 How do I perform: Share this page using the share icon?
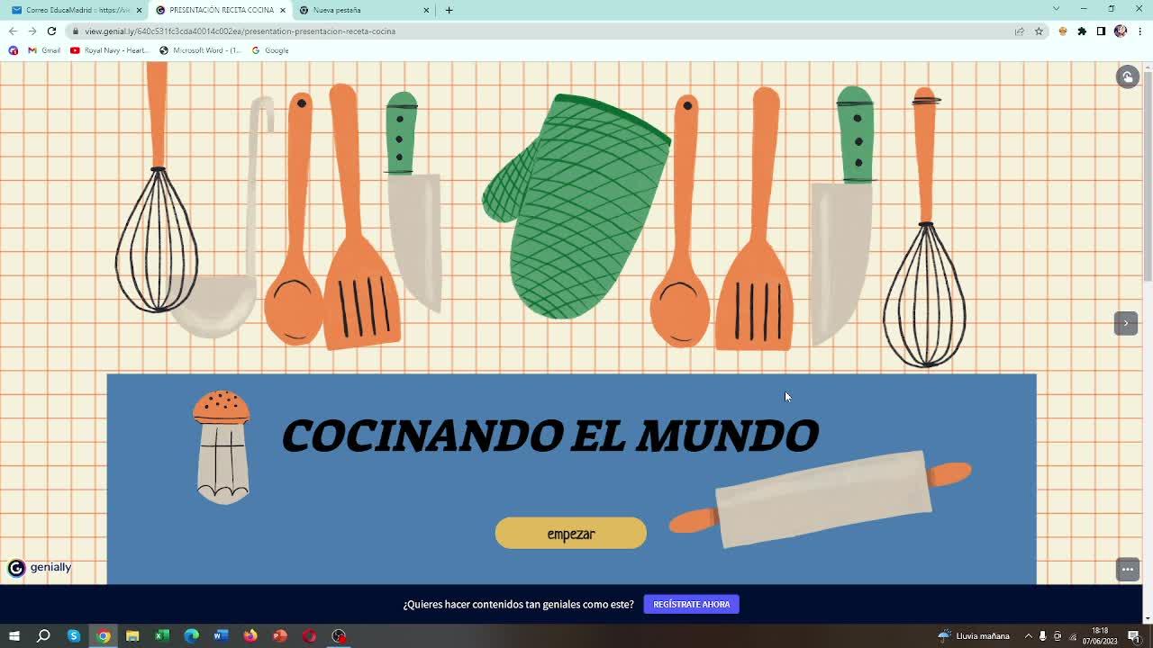pyautogui.click(x=1020, y=31)
